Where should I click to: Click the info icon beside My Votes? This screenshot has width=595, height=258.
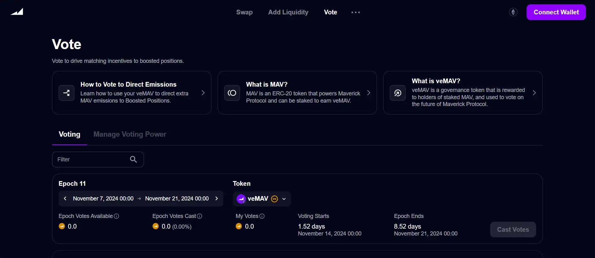262,216
